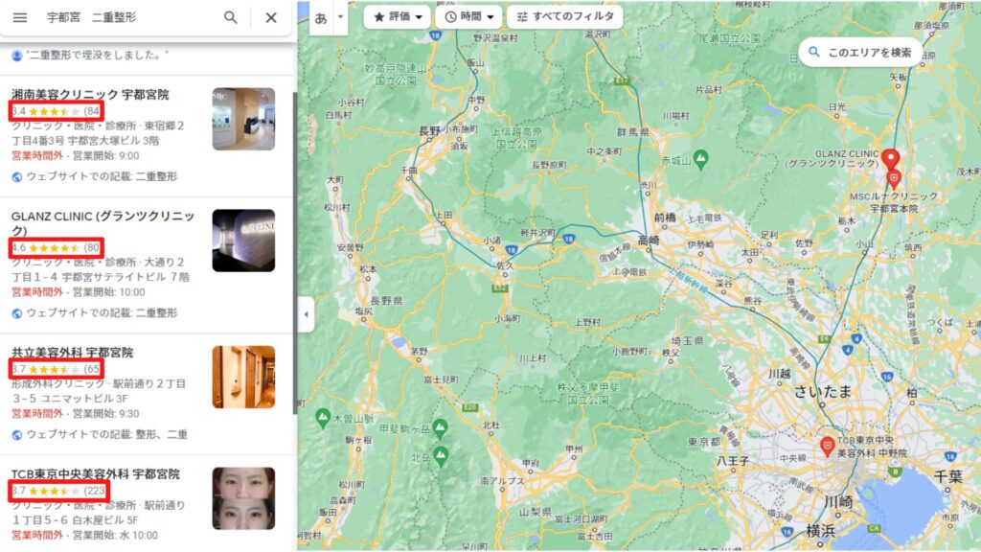The height and width of the screenshot is (552, 981).
Task: View the 湘南美容クリニック photo thumbnail
Action: [x=243, y=119]
